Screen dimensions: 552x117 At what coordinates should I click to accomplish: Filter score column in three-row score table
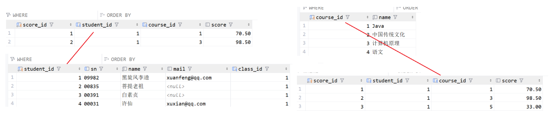(x=521, y=81)
